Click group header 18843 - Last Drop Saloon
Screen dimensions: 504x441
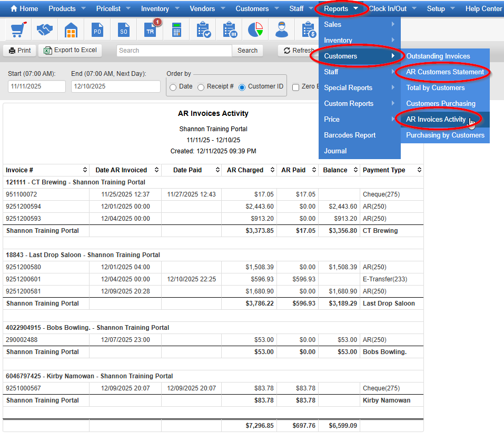point(83,255)
